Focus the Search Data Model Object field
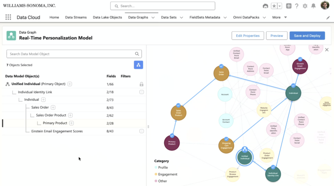 click(74, 54)
